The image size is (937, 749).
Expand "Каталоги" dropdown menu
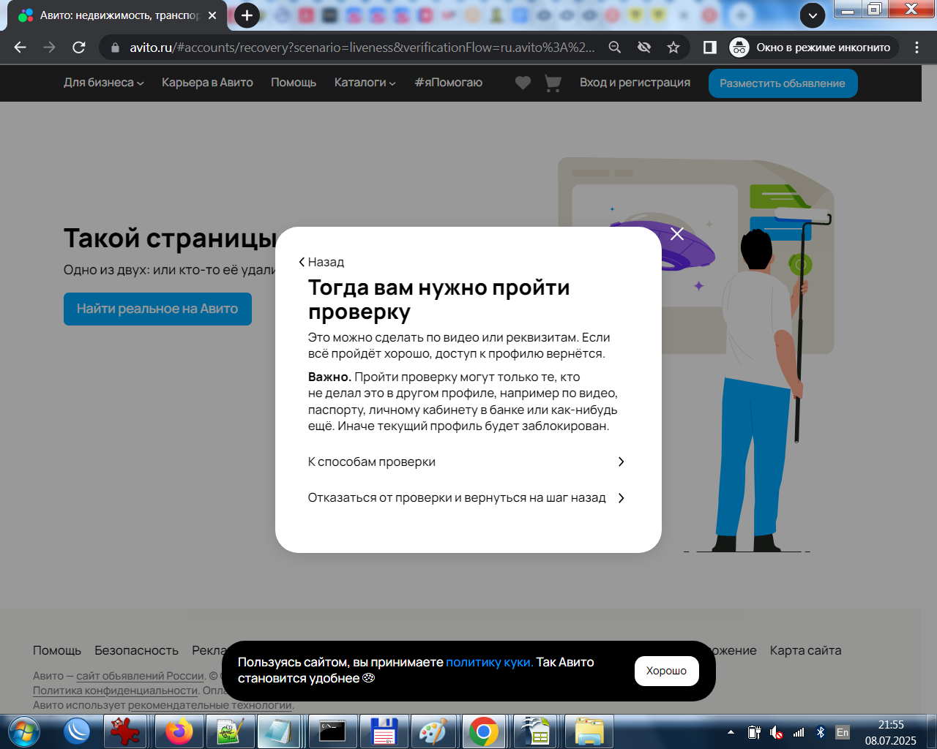(x=365, y=83)
